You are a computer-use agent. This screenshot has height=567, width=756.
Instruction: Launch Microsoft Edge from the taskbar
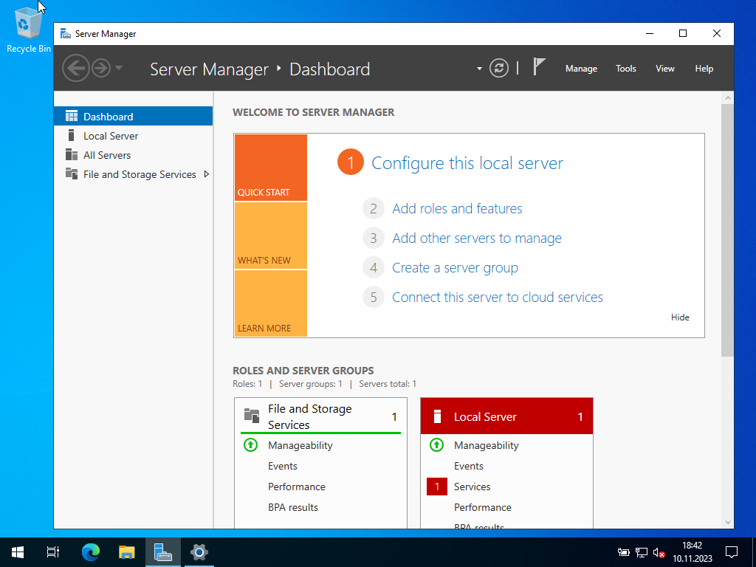click(x=91, y=552)
